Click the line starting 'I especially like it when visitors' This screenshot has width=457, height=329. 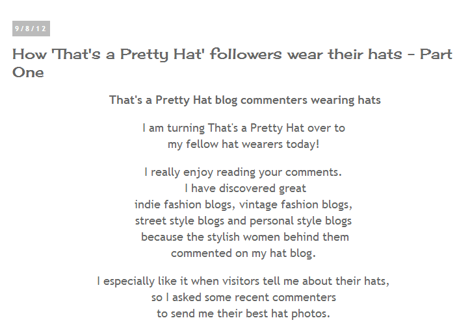point(243,281)
